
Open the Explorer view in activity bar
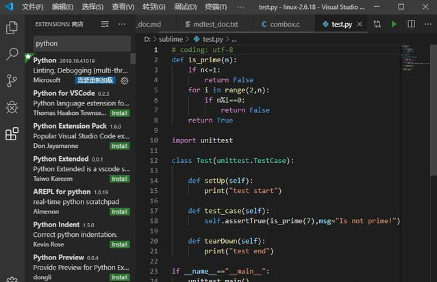[12, 27]
